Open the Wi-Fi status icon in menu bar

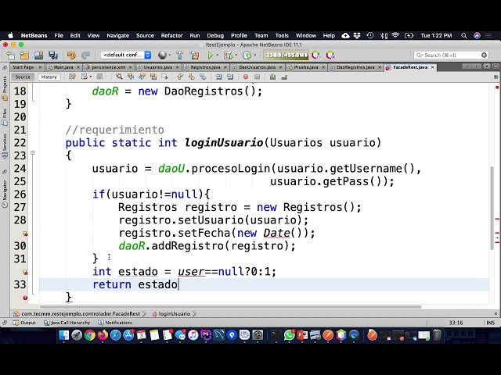click(x=395, y=35)
